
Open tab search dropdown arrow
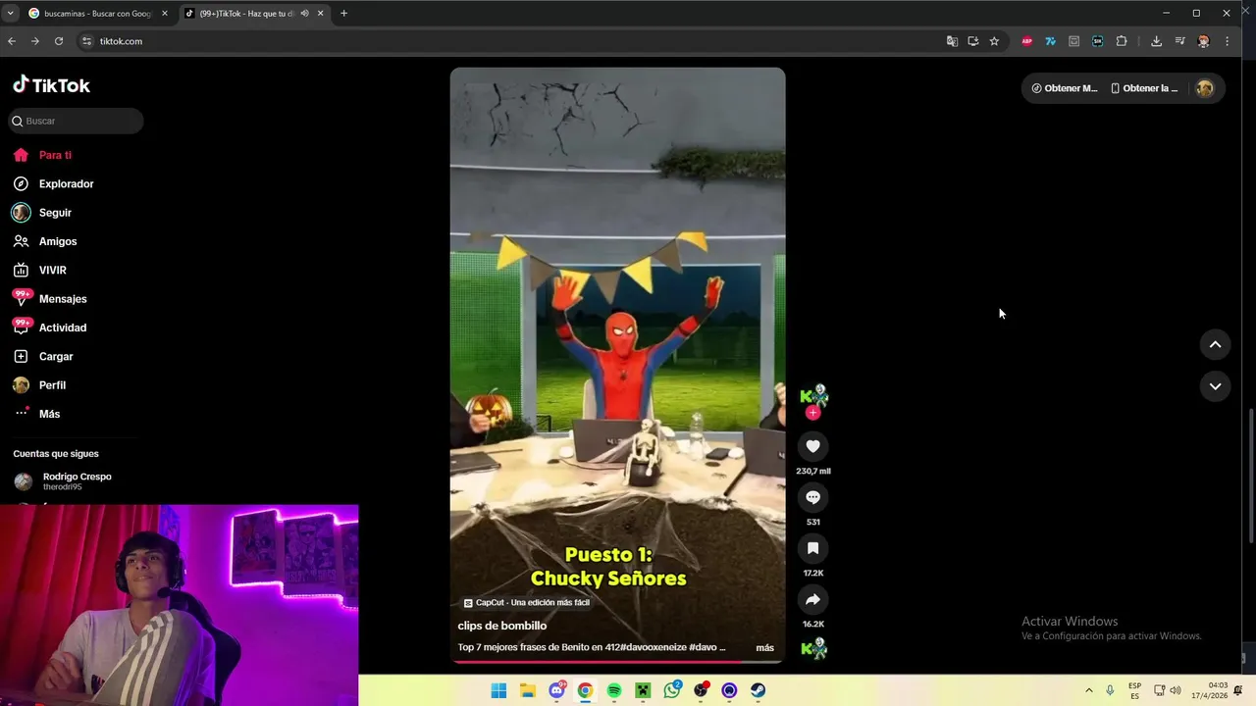coord(10,14)
